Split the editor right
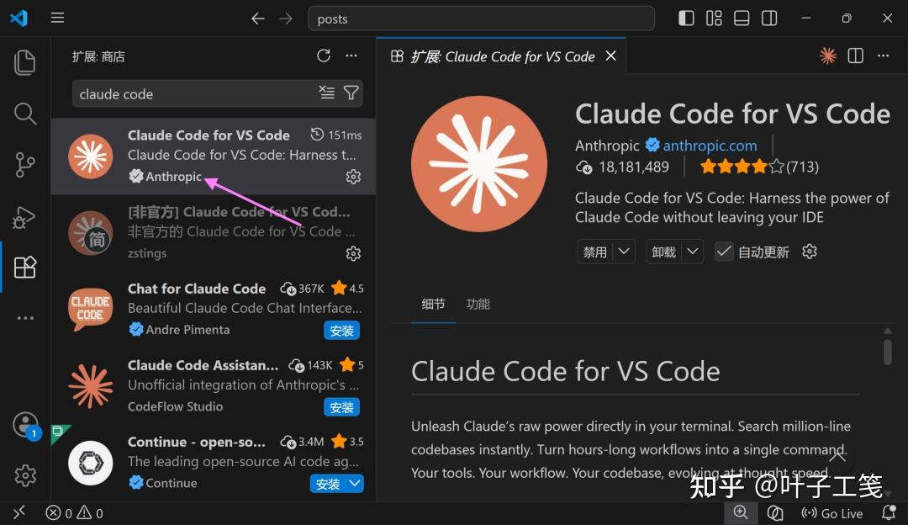 [x=855, y=56]
